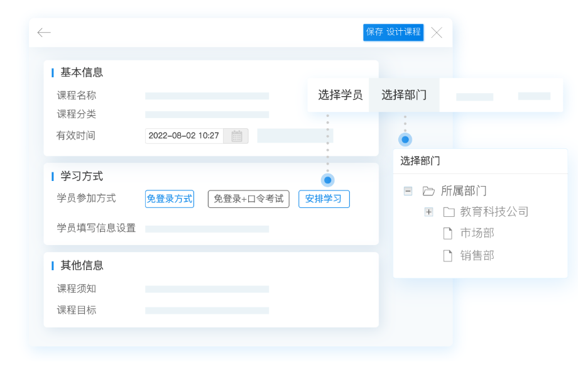The width and height of the screenshot is (583, 367).
Task: Select 销售部 in department tree
Action: 477,256
